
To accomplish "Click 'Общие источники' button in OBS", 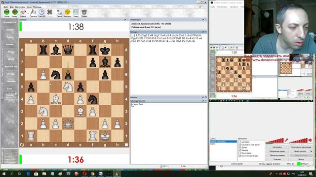I will click(277, 155).
